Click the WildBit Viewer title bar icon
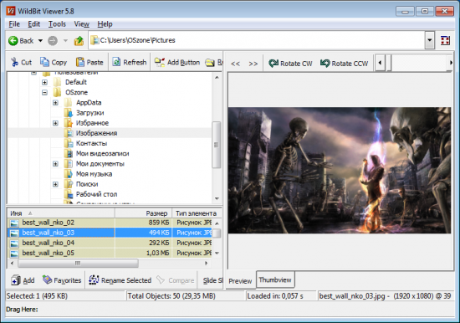The image size is (460, 323). coord(11,11)
